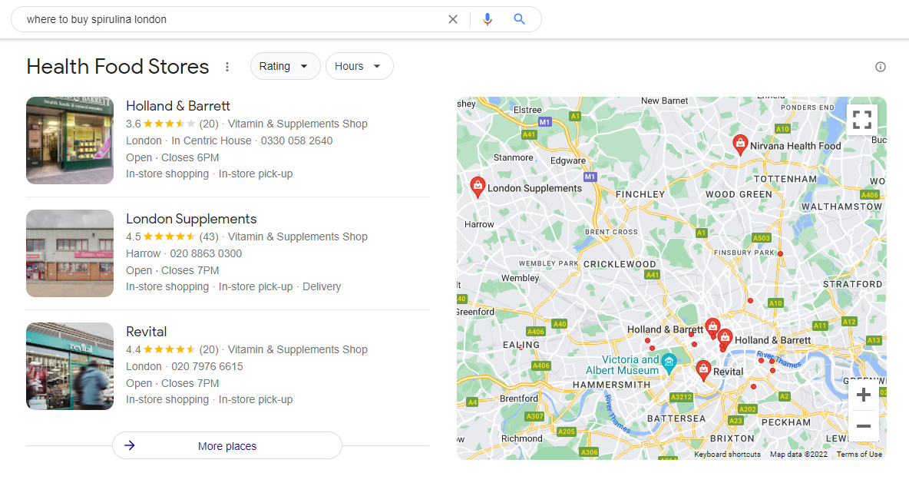The height and width of the screenshot is (496, 909).
Task: Click into the search text field
Action: pos(230,19)
